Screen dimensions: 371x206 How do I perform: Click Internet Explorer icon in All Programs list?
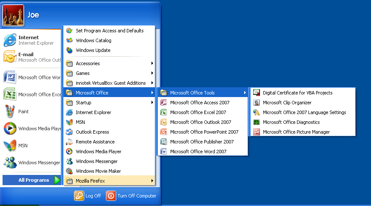69,112
